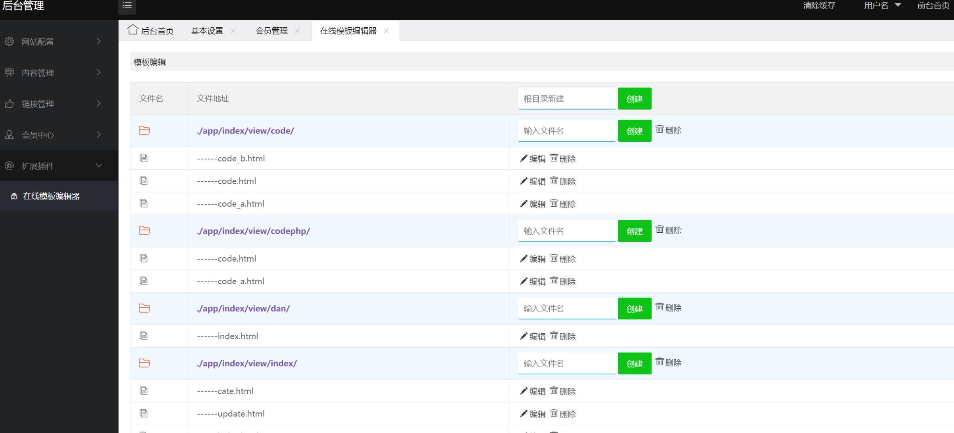Image resolution: width=954 pixels, height=433 pixels.
Task: Click 创建 button for the code/ folder
Action: pos(635,131)
